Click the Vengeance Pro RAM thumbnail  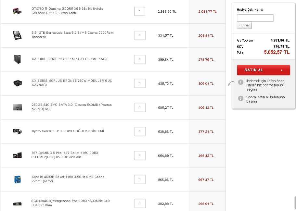click(17, 203)
